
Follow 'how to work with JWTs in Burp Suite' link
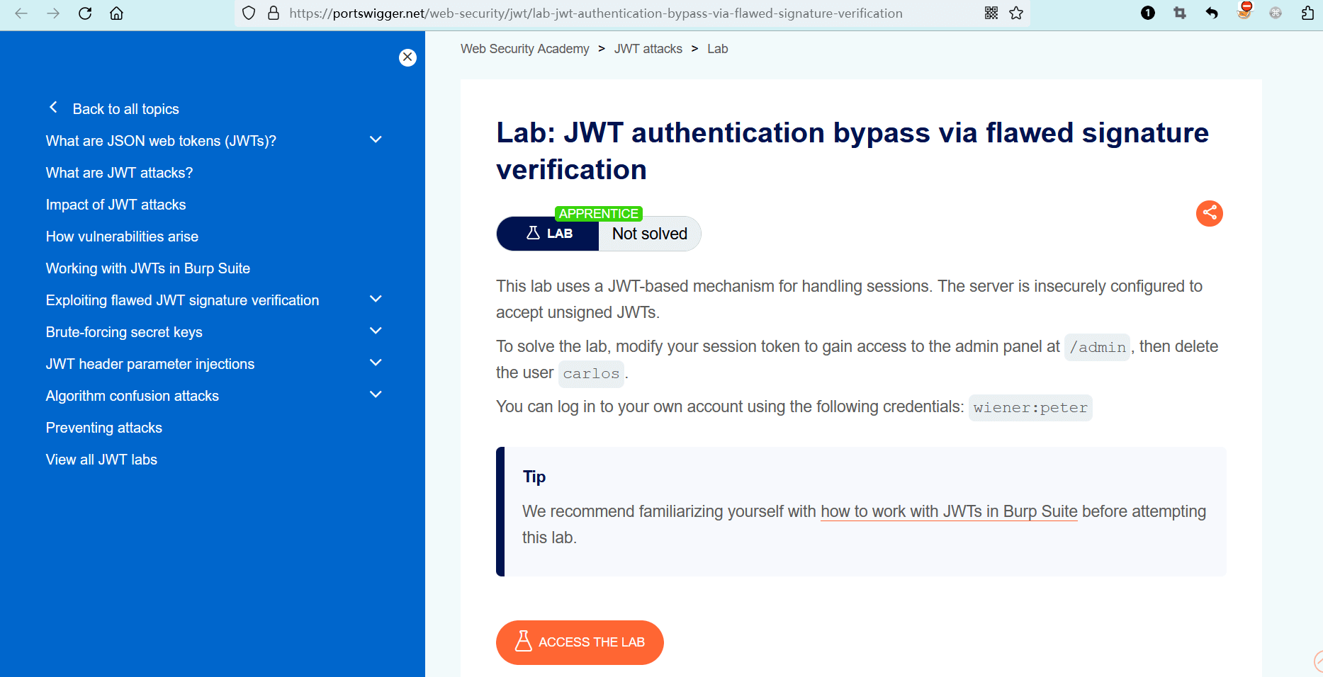[x=949, y=511]
